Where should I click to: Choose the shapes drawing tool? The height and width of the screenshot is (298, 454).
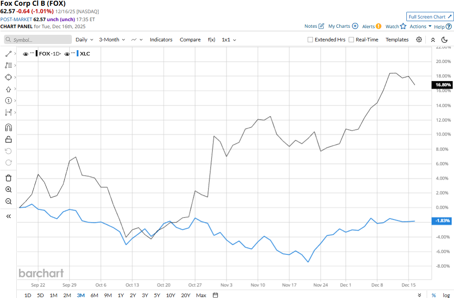tap(8, 77)
